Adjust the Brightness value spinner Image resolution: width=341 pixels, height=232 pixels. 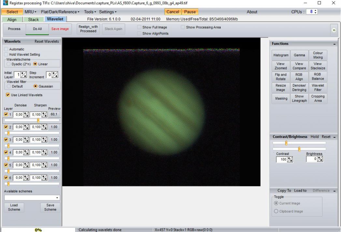320,159
